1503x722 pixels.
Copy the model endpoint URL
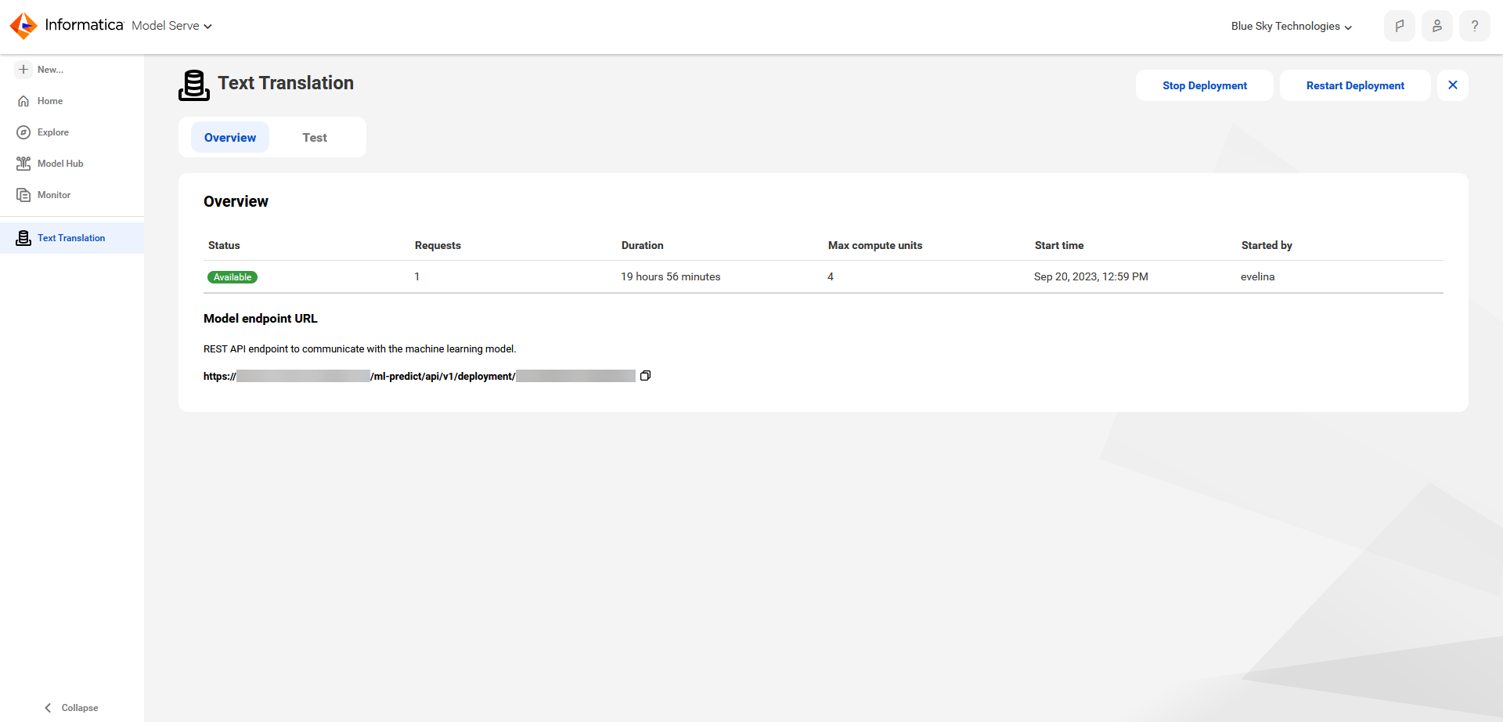coord(645,376)
